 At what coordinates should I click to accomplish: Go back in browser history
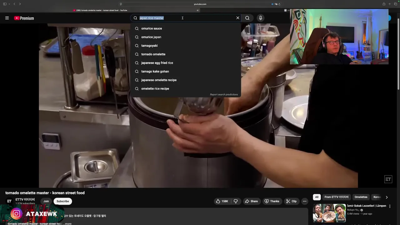click(14, 4)
